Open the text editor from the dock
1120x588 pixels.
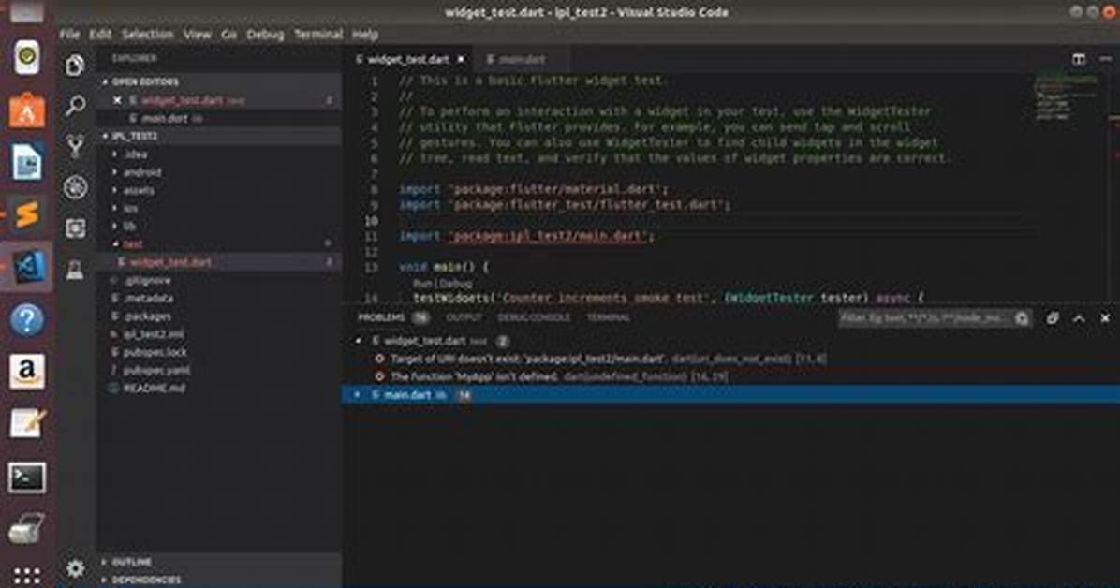(26, 423)
